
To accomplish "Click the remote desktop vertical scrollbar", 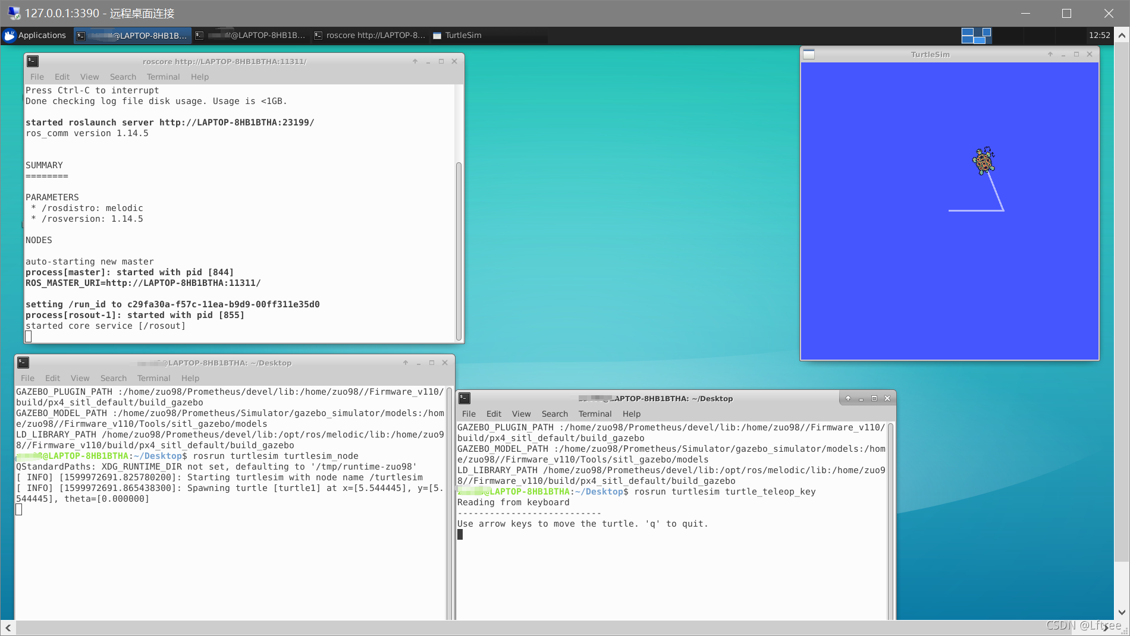I will [x=1122, y=301].
